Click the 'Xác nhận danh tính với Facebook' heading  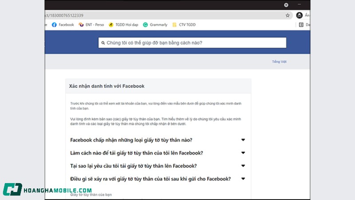pyautogui.click(x=106, y=86)
